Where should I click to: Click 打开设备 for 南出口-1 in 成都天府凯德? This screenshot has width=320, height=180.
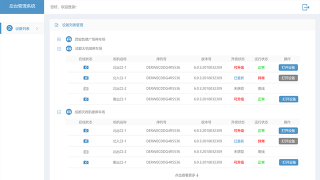tap(288, 162)
